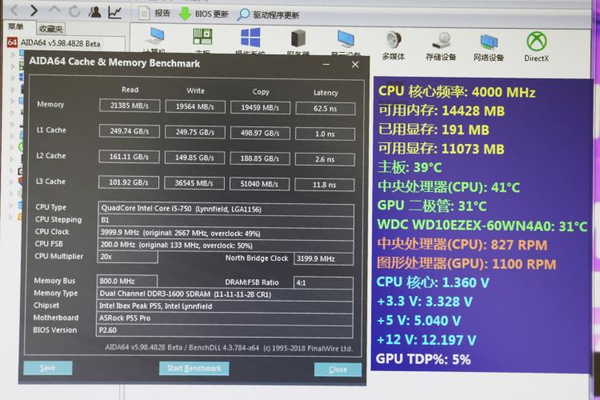
Task: Click L1 Cache Latency 1.0 ns
Action: coord(325,134)
